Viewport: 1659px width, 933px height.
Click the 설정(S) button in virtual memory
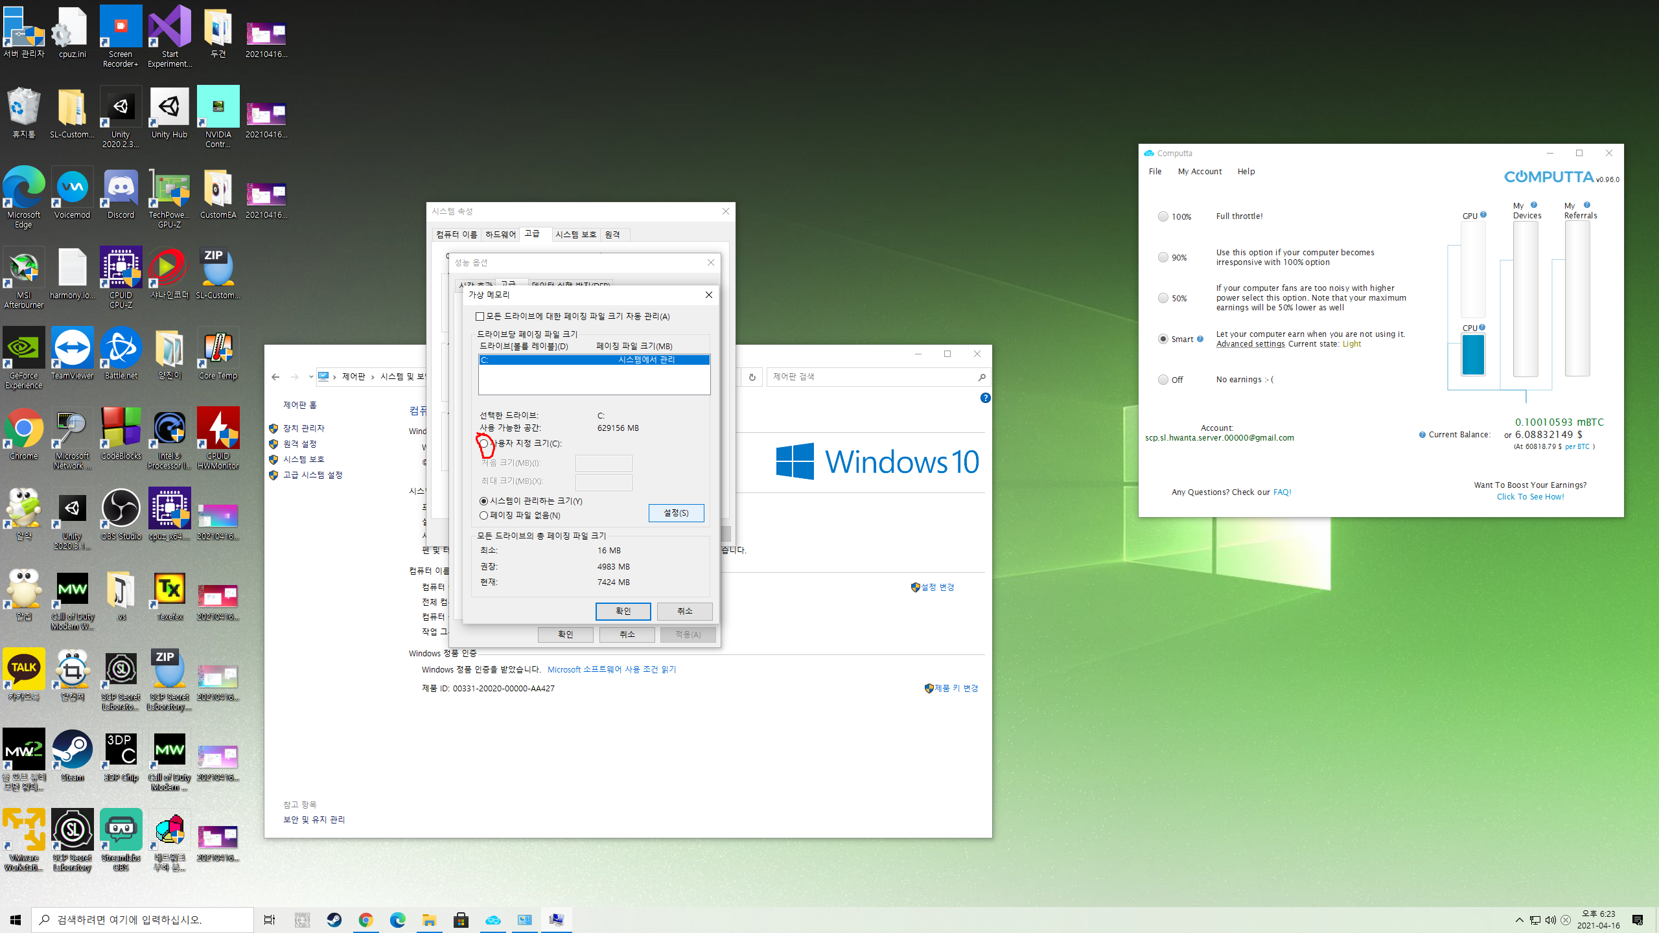pyautogui.click(x=676, y=513)
